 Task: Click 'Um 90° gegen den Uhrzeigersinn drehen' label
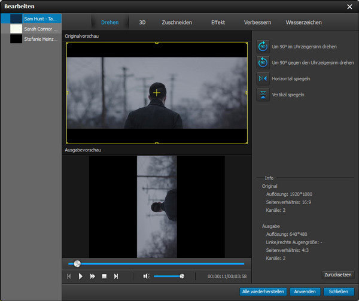pos(313,63)
